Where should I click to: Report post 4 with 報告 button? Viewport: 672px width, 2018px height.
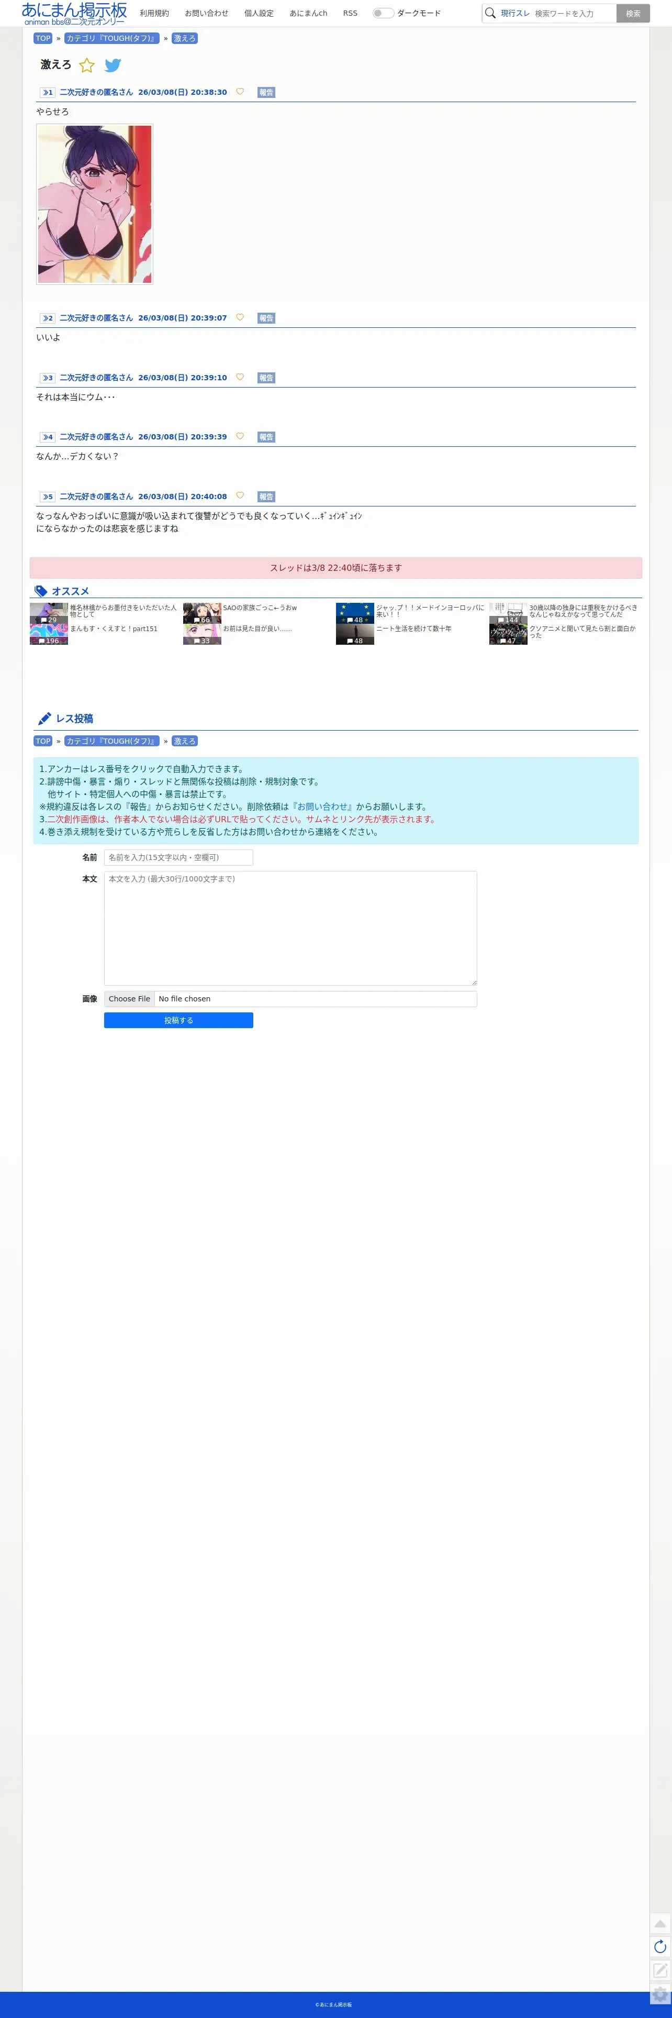(x=266, y=437)
